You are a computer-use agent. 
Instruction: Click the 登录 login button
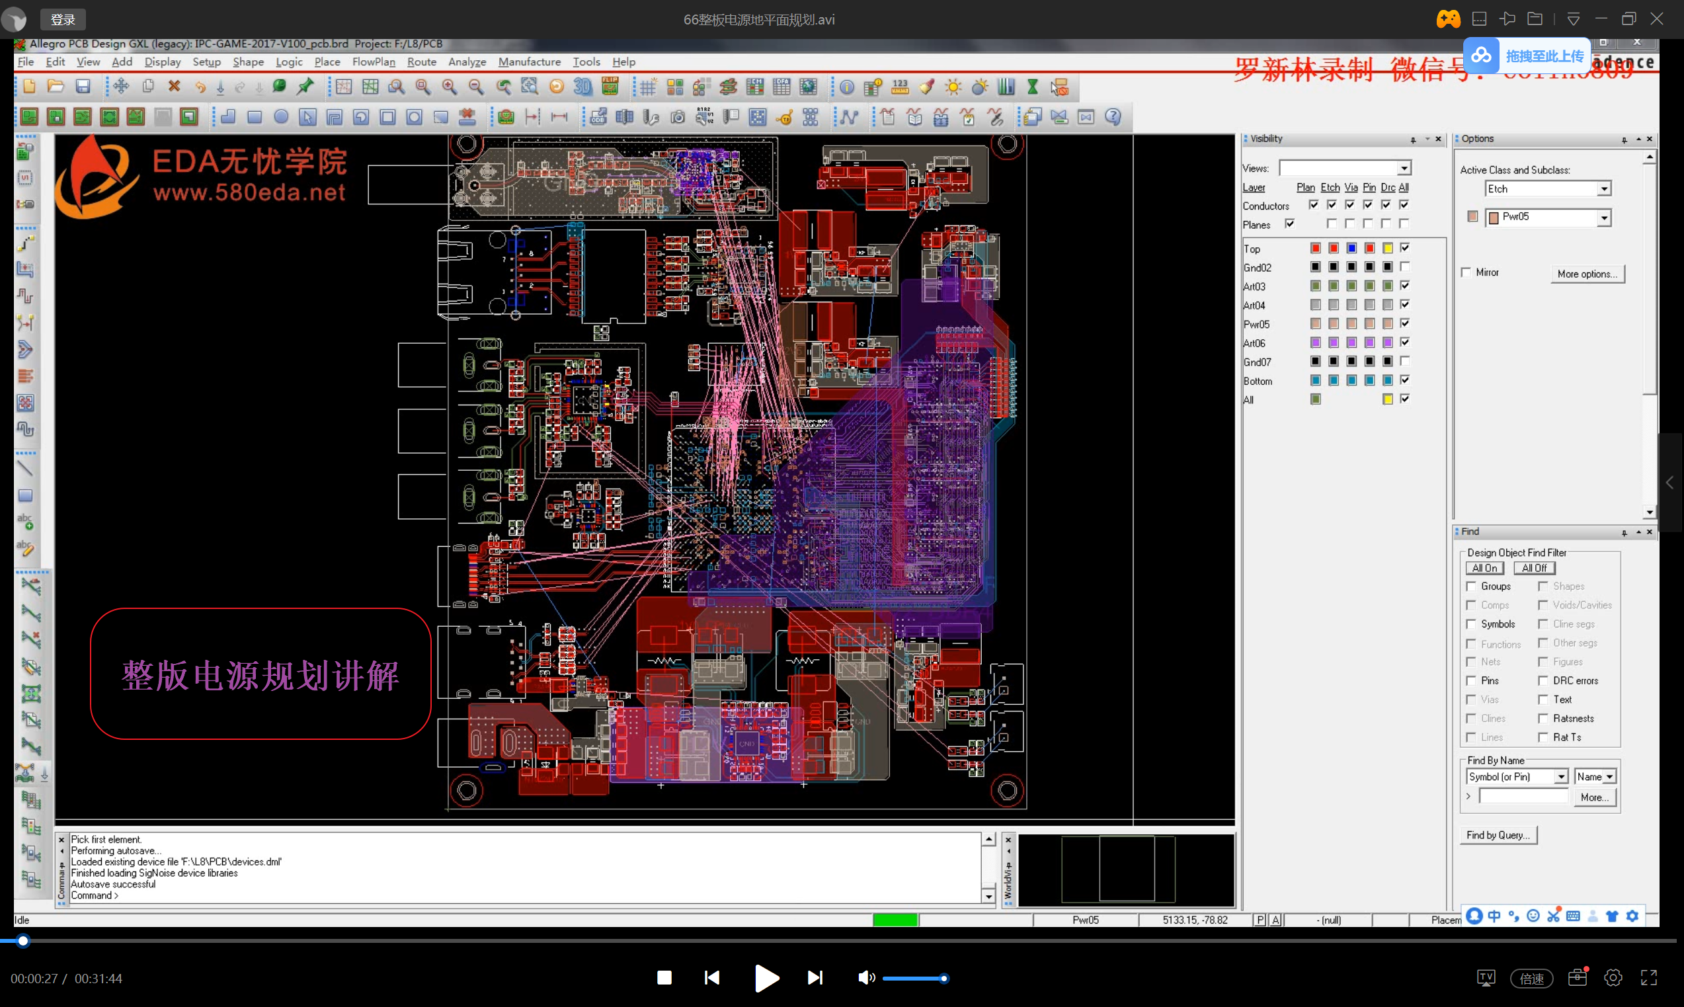[x=63, y=20]
